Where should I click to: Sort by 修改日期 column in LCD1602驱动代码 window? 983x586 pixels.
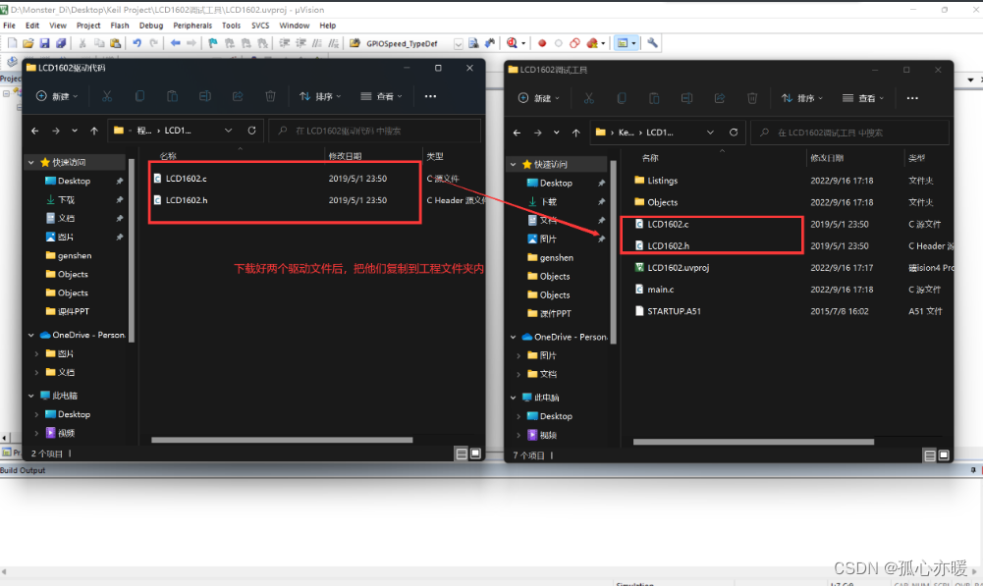[345, 156]
